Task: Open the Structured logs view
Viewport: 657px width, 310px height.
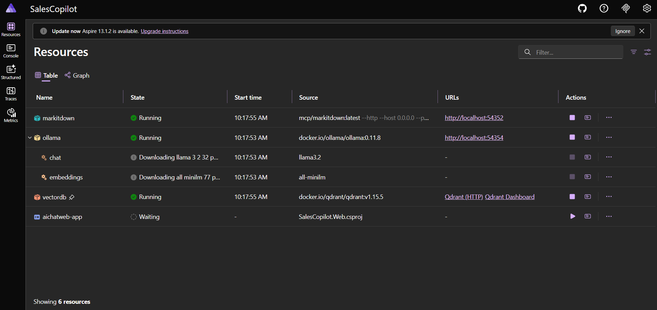Action: 11,72
